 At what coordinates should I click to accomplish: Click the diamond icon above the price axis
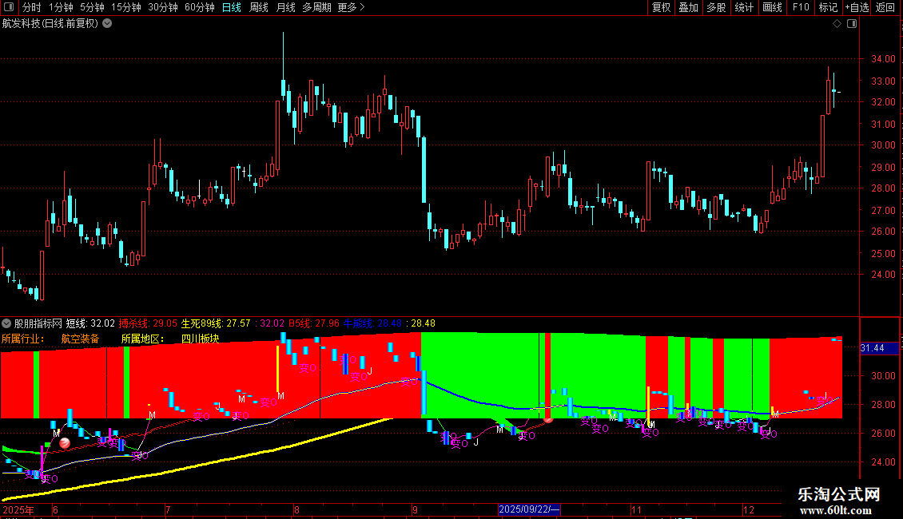837,23
